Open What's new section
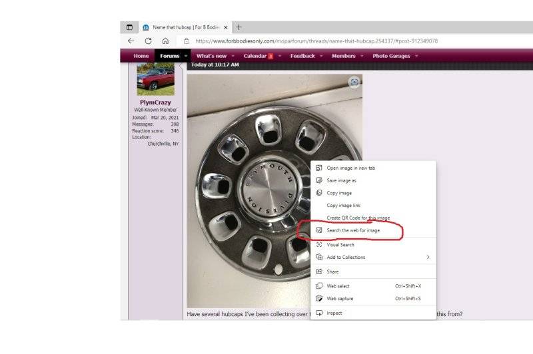The height and width of the screenshot is (354, 533). 211,56
